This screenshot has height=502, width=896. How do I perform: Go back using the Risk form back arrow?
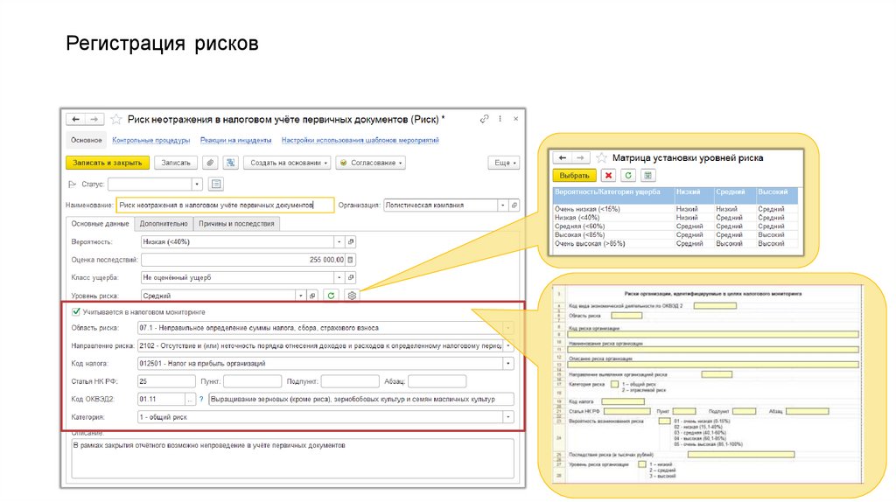pos(76,119)
